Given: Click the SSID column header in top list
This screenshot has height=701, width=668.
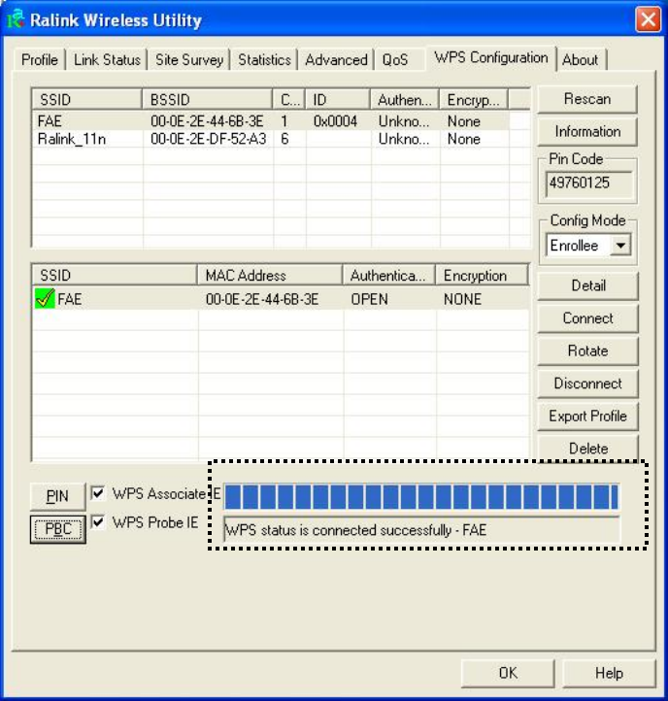Looking at the screenshot, I should [x=87, y=99].
